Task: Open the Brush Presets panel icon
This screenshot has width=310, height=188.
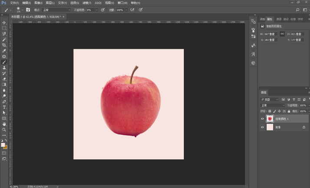Action: pyautogui.click(x=253, y=30)
